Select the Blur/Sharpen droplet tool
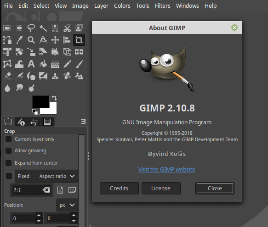Screen dimensions: 268x227 point(7,88)
